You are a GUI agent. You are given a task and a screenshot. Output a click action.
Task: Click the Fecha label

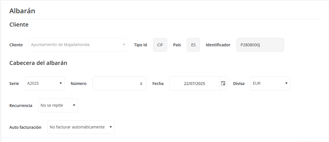tap(158, 84)
